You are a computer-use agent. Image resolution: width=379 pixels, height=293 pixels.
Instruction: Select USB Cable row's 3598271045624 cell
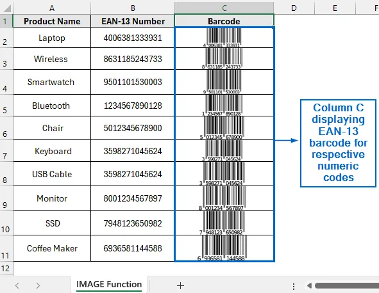click(133, 174)
